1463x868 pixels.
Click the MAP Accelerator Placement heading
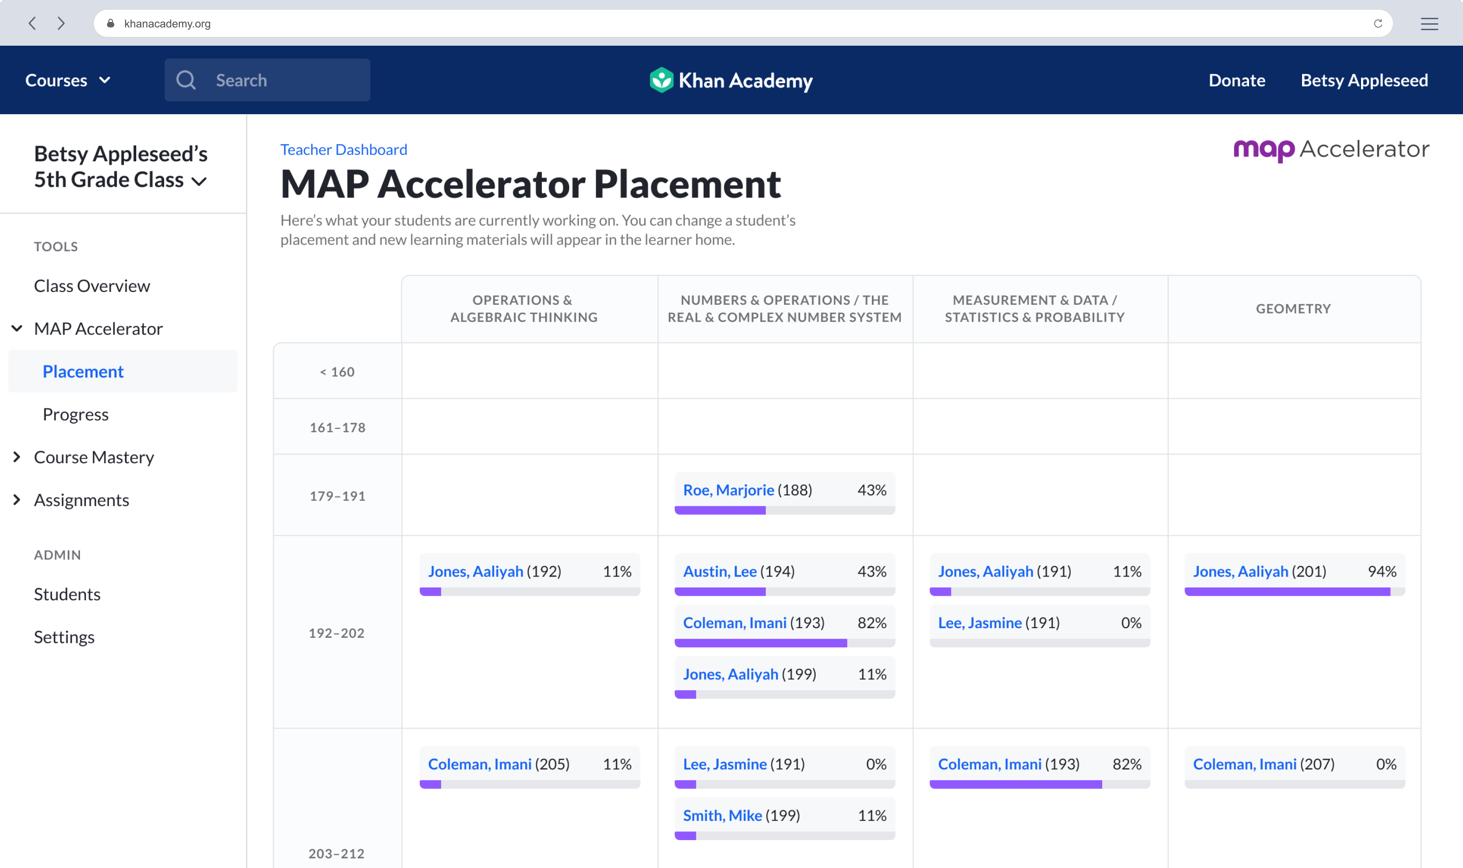point(530,184)
